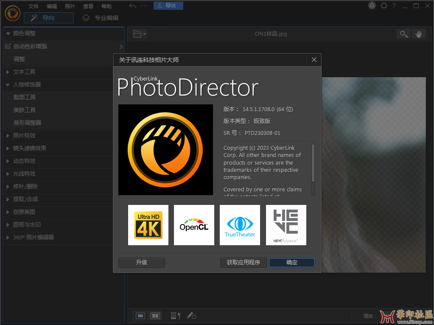Click the Ultra HD 4K badge
This screenshot has height=325, width=434.
point(148,225)
